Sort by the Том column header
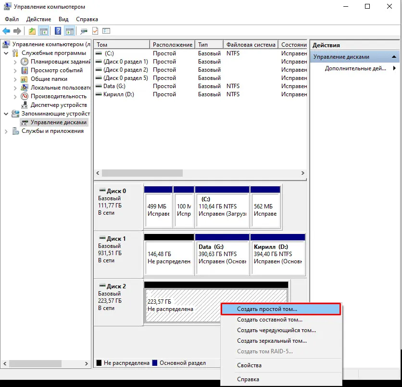Viewport: 402px width, 387px height. point(122,45)
